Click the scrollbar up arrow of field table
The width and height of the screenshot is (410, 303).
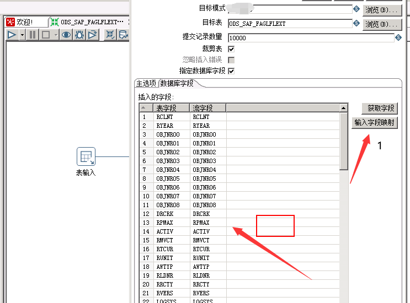[344, 108]
